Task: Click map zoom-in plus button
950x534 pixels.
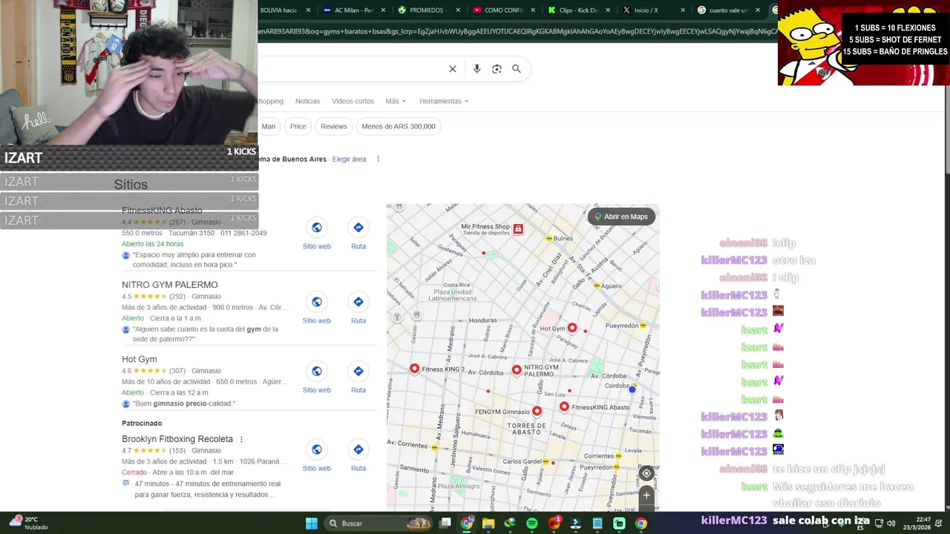Action: click(646, 495)
